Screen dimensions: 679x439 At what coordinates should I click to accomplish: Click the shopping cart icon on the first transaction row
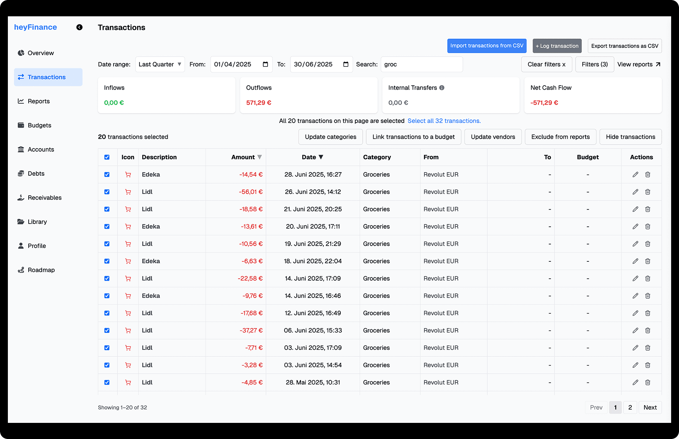(128, 174)
